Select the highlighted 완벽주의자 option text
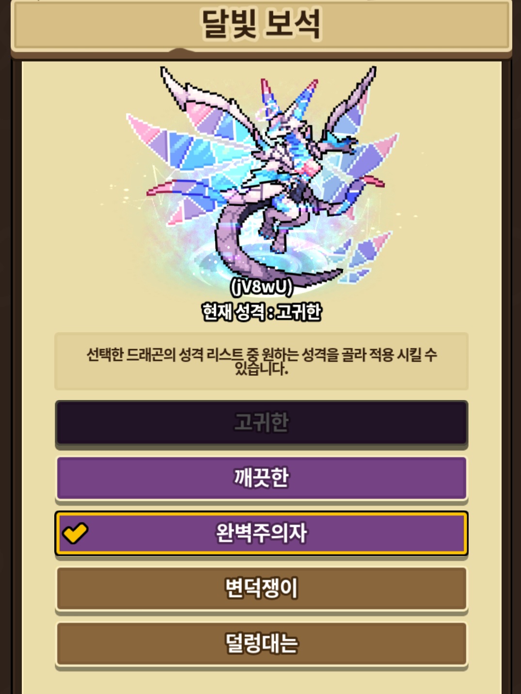521x694 pixels. point(261,533)
